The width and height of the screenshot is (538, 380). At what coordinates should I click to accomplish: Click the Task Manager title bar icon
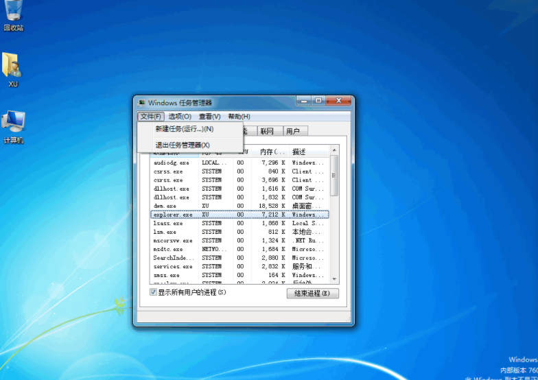141,103
